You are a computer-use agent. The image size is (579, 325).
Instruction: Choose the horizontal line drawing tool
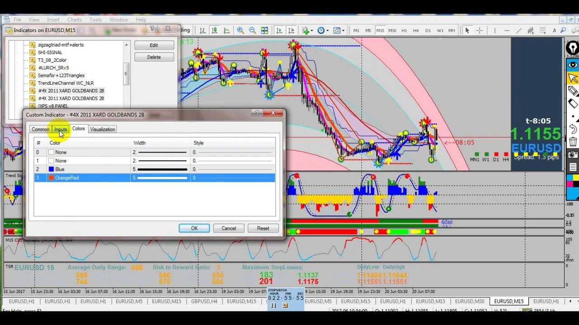pyautogui.click(x=507, y=30)
